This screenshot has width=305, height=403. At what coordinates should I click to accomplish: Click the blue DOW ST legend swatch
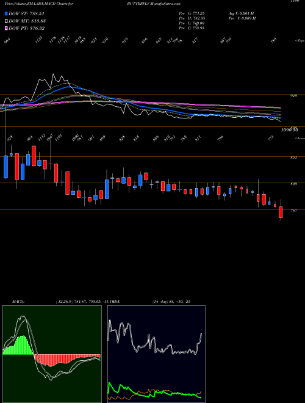(6, 13)
